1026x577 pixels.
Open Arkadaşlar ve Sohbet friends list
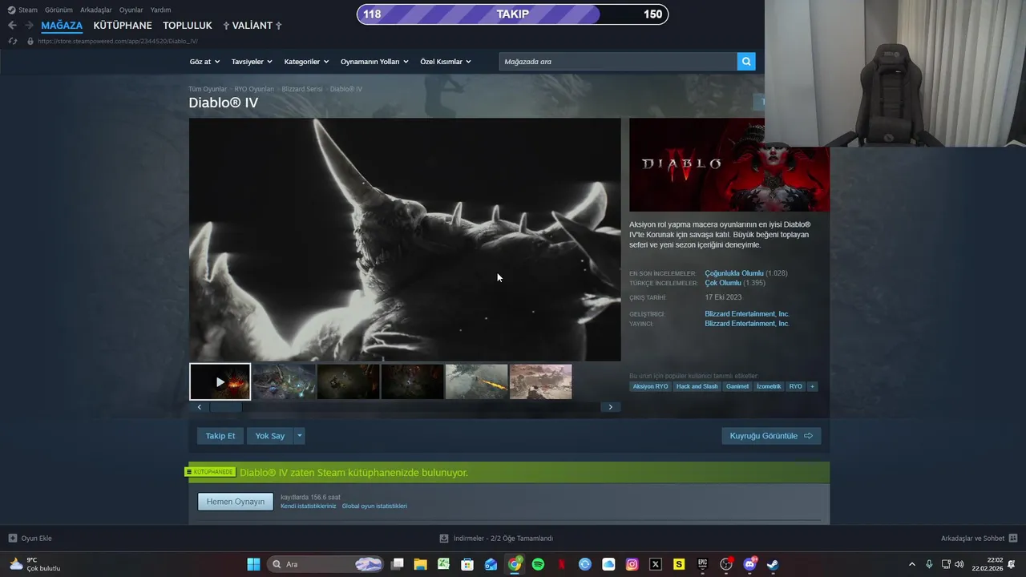(979, 539)
